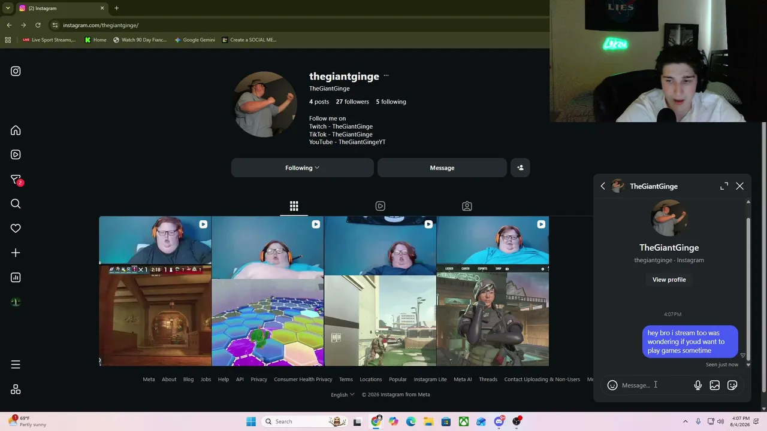Open the Meta AI footer link

click(463, 380)
